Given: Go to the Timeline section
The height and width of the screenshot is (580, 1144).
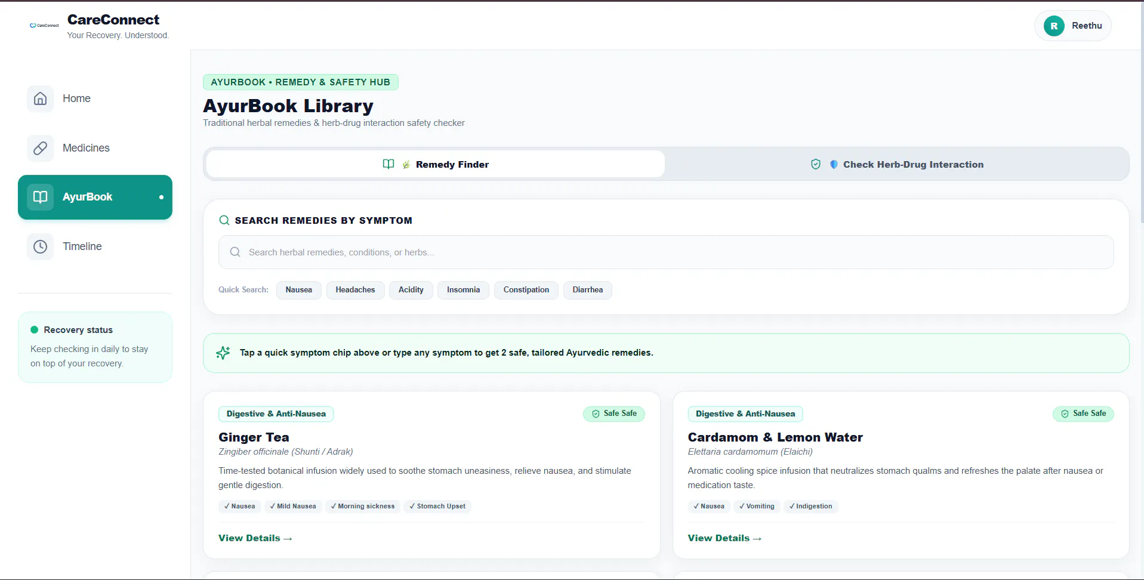Looking at the screenshot, I should pyautogui.click(x=95, y=246).
